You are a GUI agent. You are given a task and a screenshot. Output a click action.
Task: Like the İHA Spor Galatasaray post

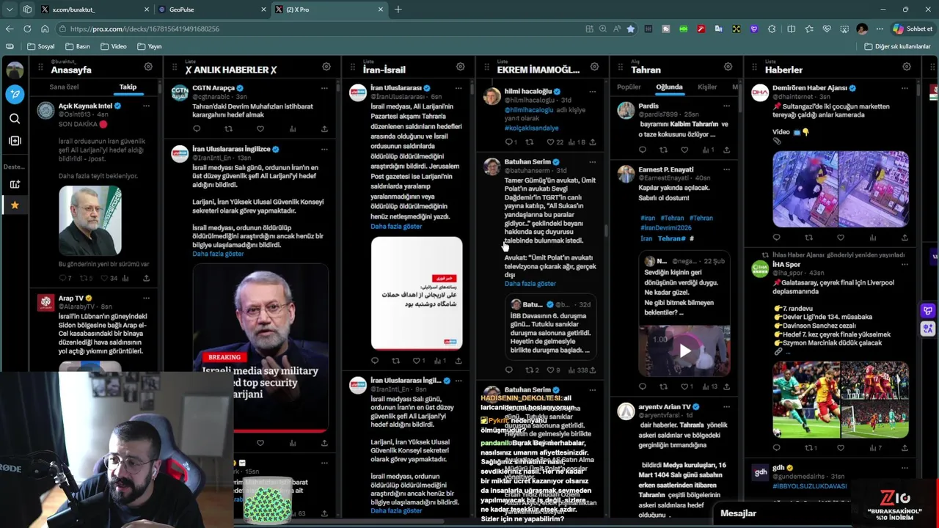click(841, 447)
